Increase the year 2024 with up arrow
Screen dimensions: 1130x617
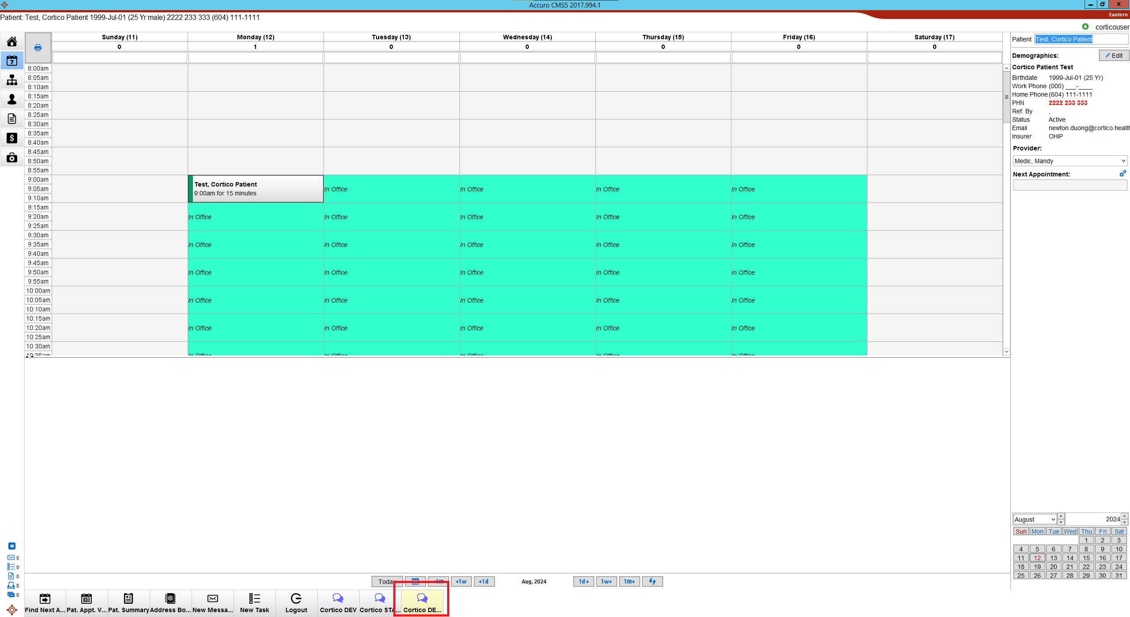[x=1125, y=516]
